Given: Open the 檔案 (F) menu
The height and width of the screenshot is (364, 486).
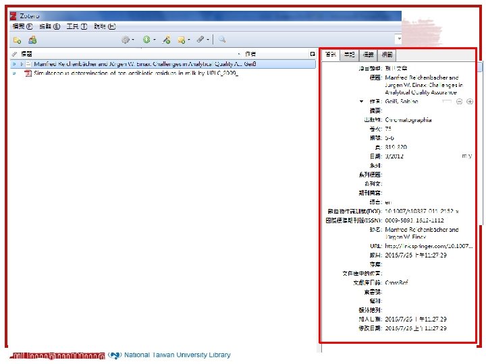Looking at the screenshot, I should (x=22, y=26).
